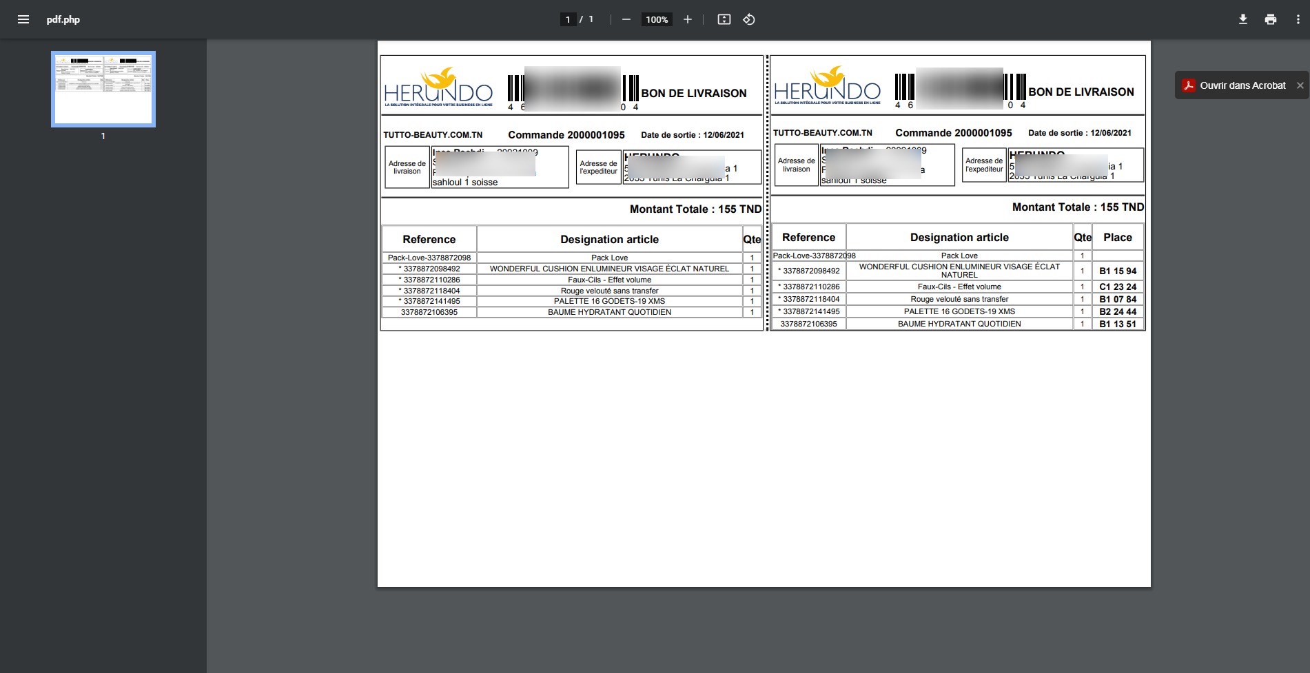
Task: Click left slip Adresse de livraison label
Action: point(407,167)
